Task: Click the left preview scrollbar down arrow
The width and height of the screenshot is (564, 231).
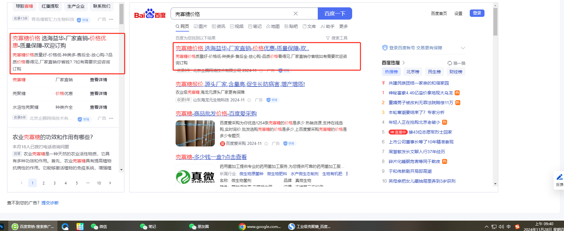Action: (x=122, y=169)
